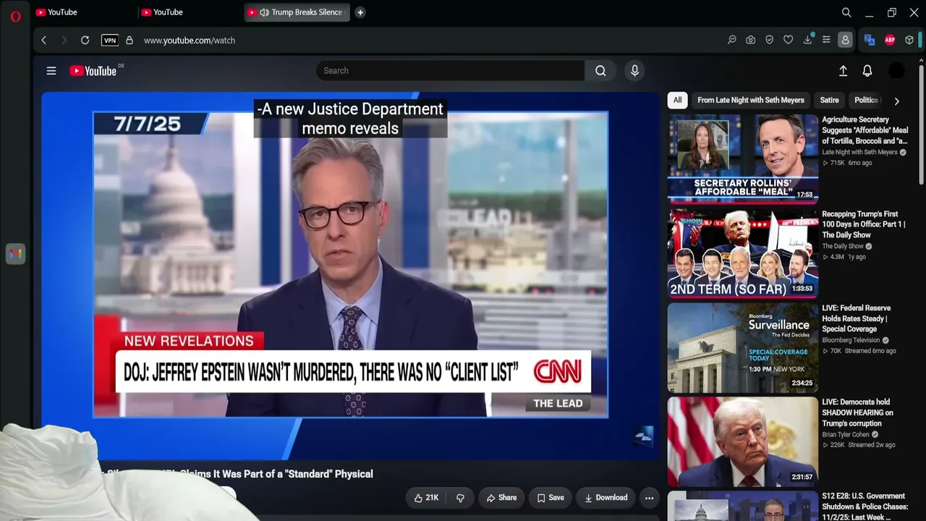Open Opera easy setup sliders

[826, 41]
